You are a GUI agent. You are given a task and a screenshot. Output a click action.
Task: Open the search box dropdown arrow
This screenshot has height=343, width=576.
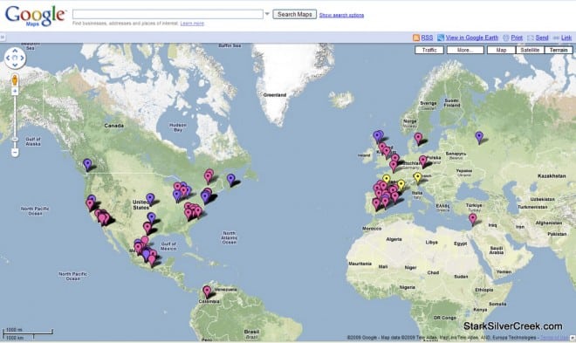(x=267, y=14)
